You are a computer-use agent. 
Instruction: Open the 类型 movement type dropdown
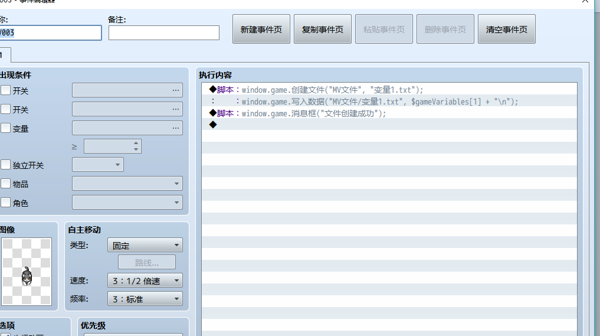(x=145, y=245)
